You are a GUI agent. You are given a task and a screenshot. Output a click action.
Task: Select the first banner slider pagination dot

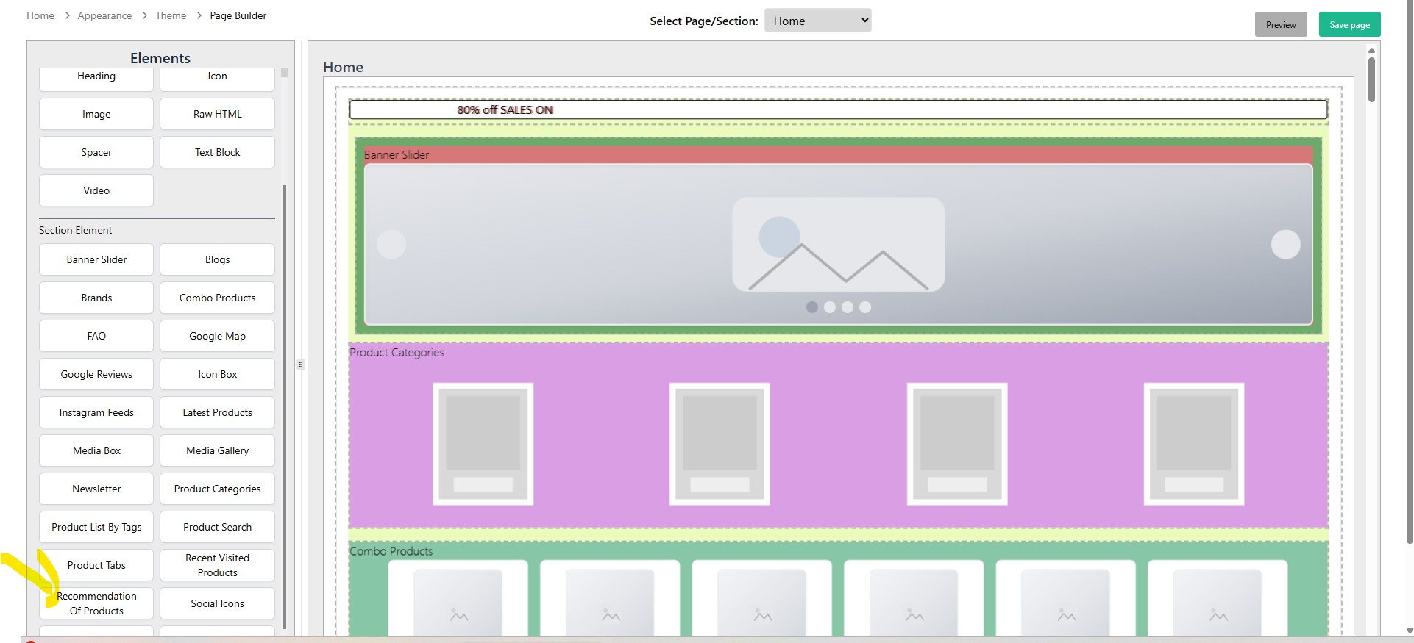[x=812, y=307]
